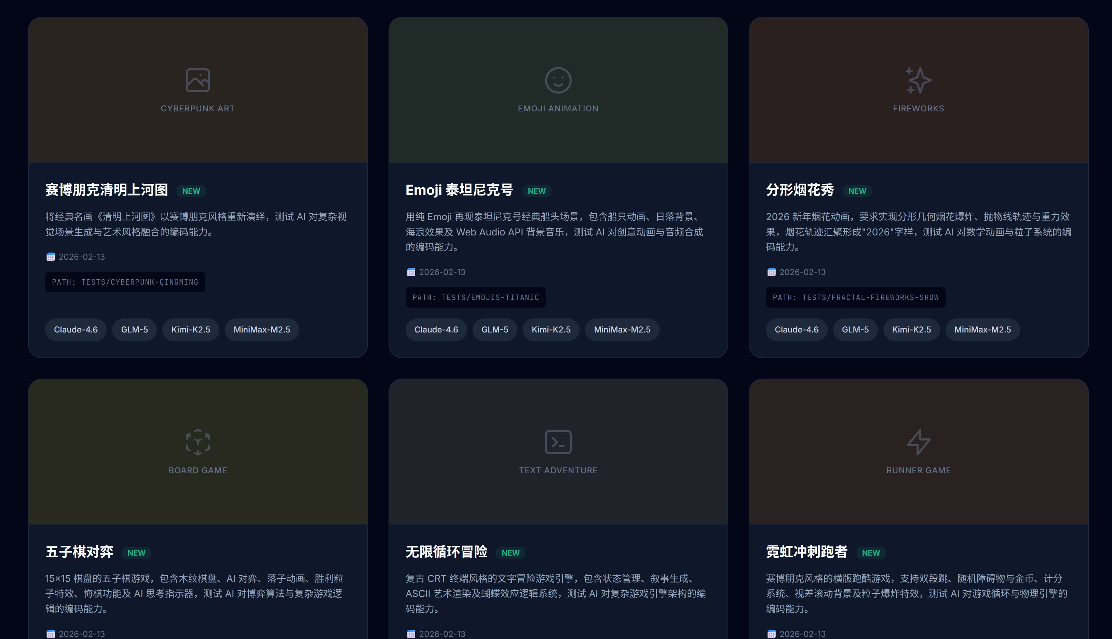This screenshot has width=1112, height=639.
Task: Click the Runner Game lightning icon
Action: coord(918,442)
